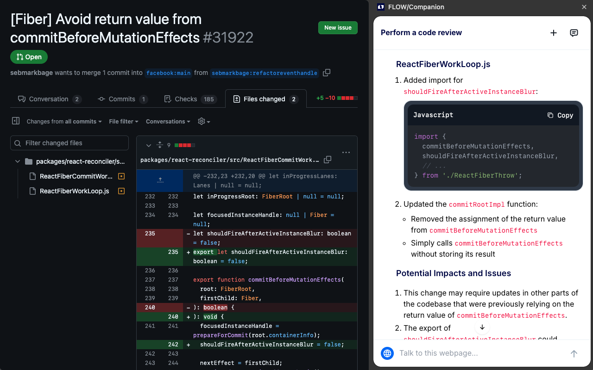Expand all lines in the diff file
This screenshot has width=593, height=370.
(x=160, y=145)
